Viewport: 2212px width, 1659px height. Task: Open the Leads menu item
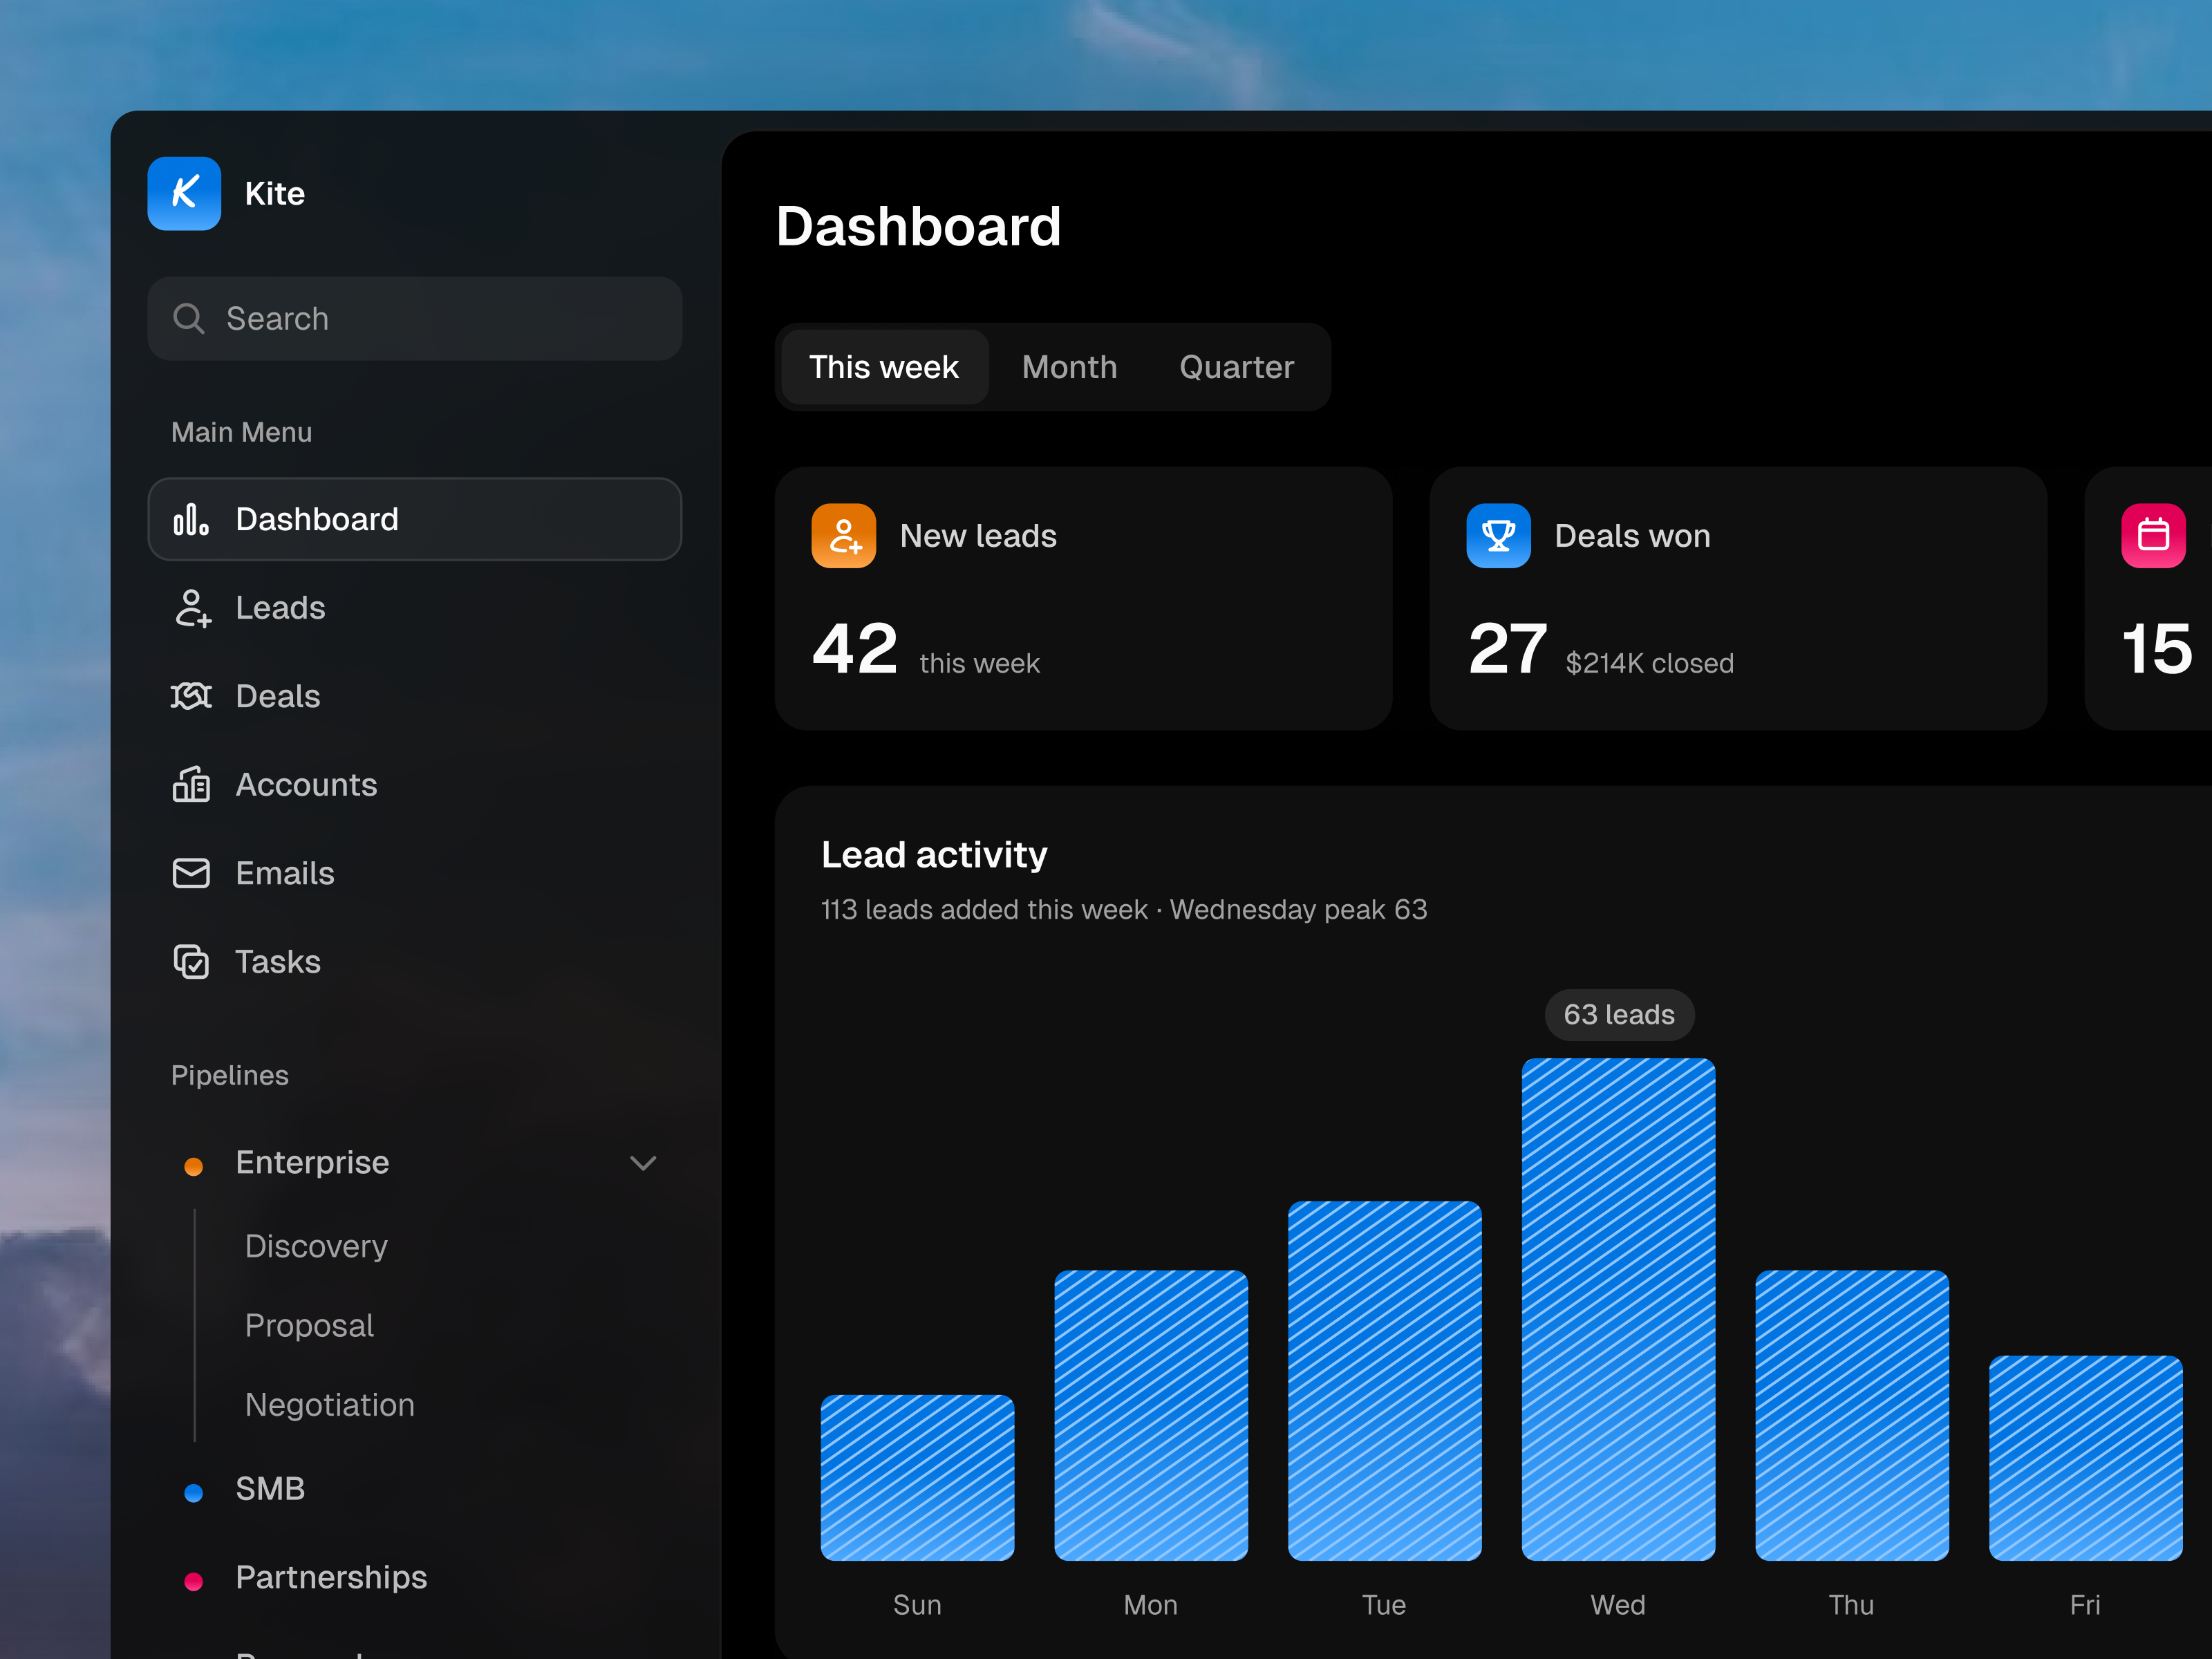[x=415, y=608]
